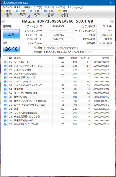Image resolution: width=116 pixels, height=177 pixels.
Task: Select the リードエラーレート attribute name
Action: [24, 62]
